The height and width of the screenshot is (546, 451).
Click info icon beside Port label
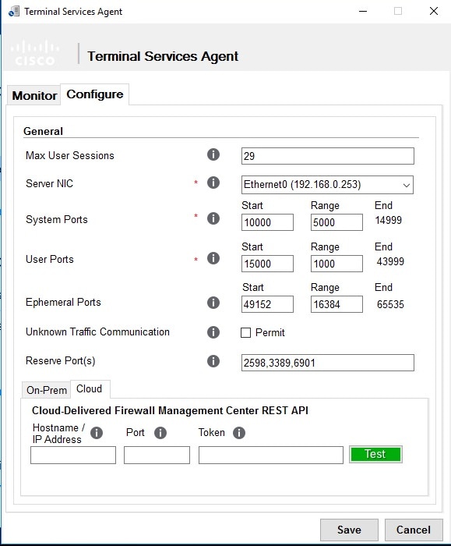click(x=160, y=433)
